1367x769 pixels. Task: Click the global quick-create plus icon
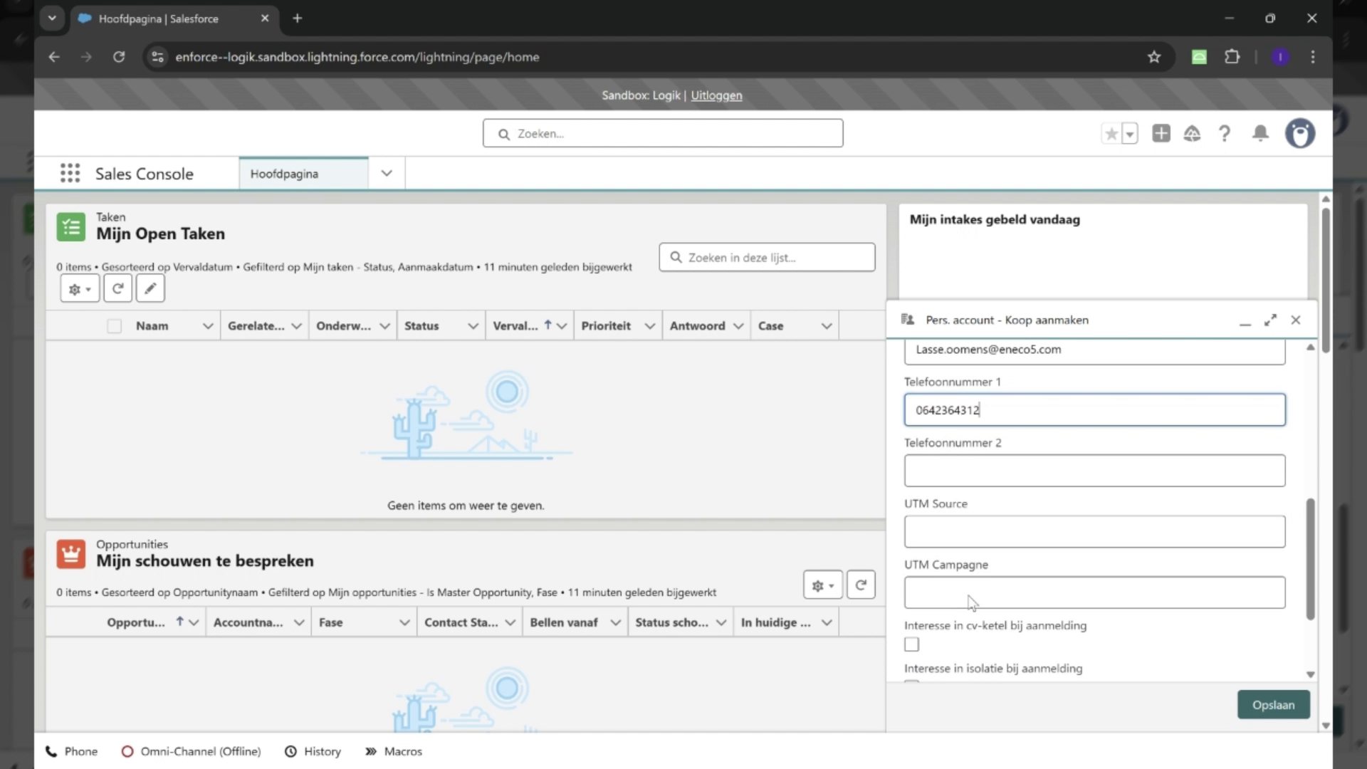[x=1161, y=133]
